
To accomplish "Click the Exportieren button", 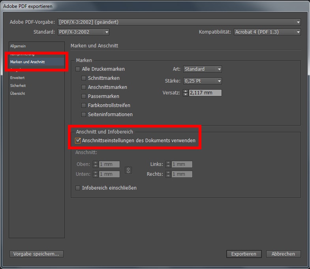I will [x=244, y=254].
